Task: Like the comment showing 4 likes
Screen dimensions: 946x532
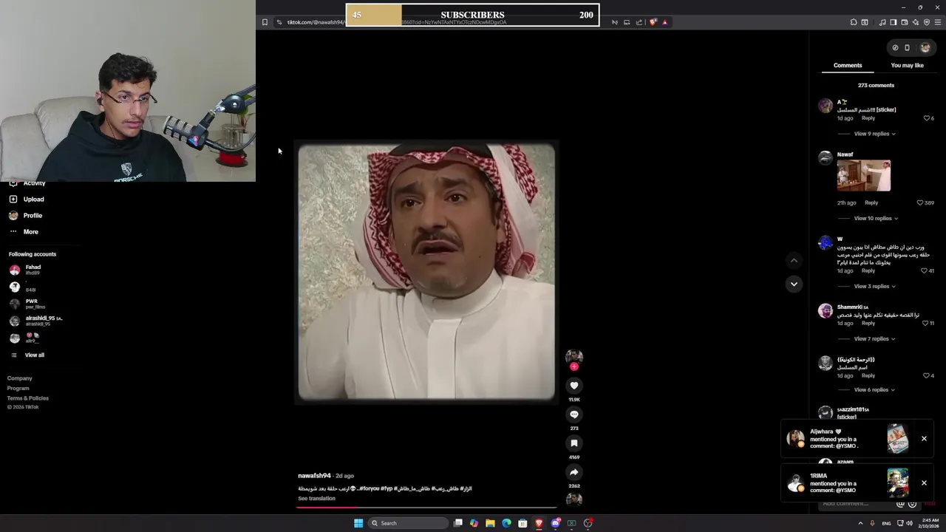Action: tap(927, 375)
